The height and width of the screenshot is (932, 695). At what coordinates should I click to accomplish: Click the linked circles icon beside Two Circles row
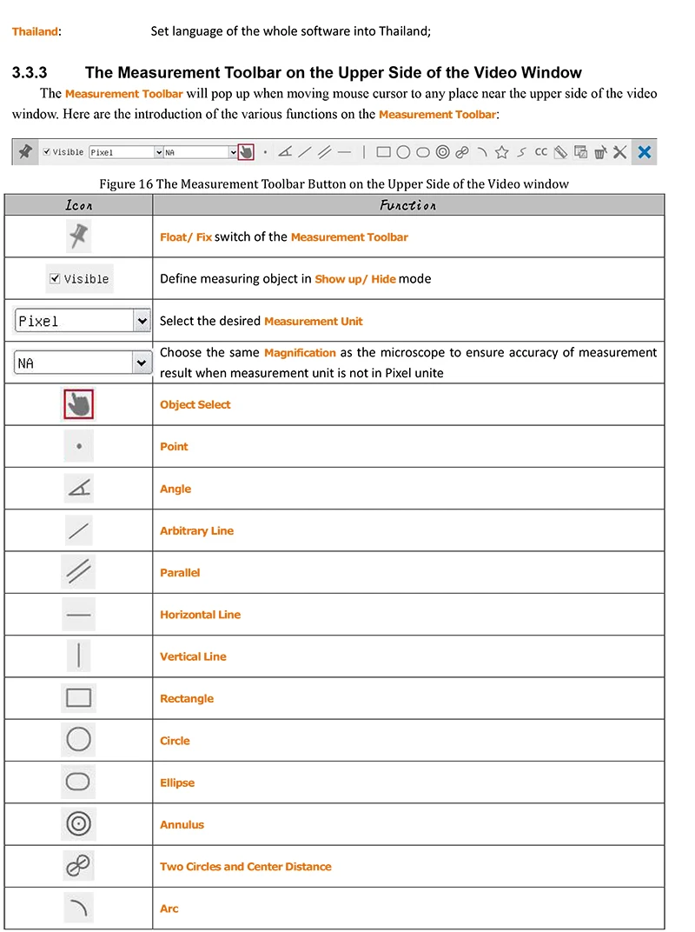[78, 865]
